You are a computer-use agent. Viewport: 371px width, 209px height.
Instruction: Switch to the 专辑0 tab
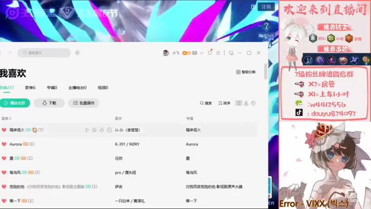point(52,88)
